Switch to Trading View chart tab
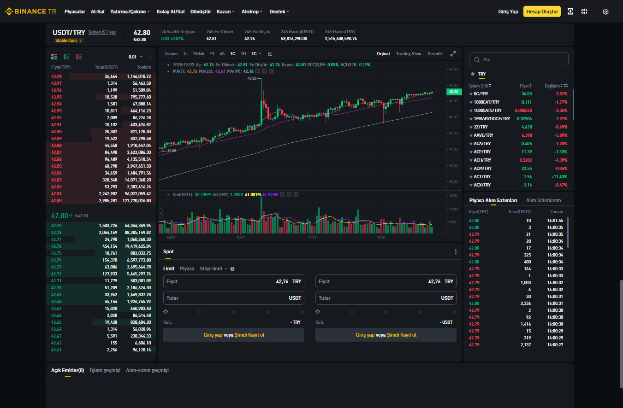The image size is (623, 408). (x=409, y=54)
